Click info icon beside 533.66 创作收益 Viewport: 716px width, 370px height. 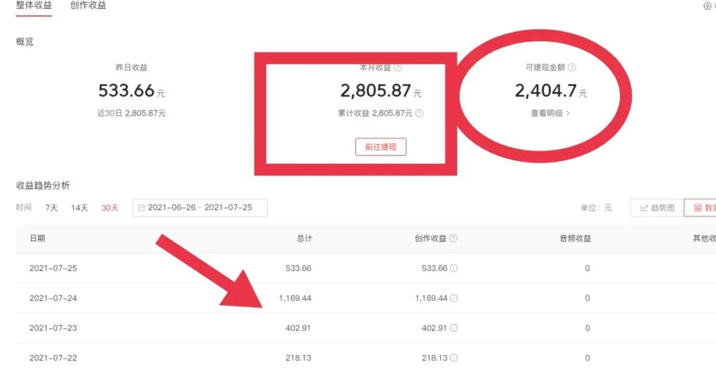tap(454, 269)
